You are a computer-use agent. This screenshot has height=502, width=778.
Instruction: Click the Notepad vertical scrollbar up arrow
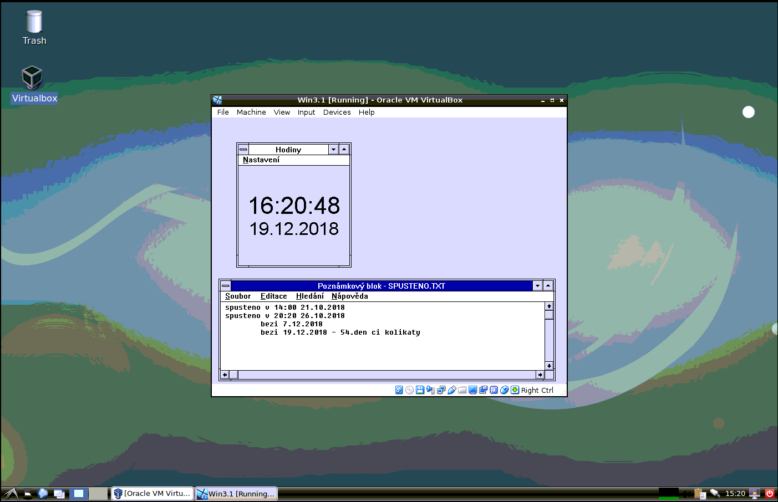549,306
